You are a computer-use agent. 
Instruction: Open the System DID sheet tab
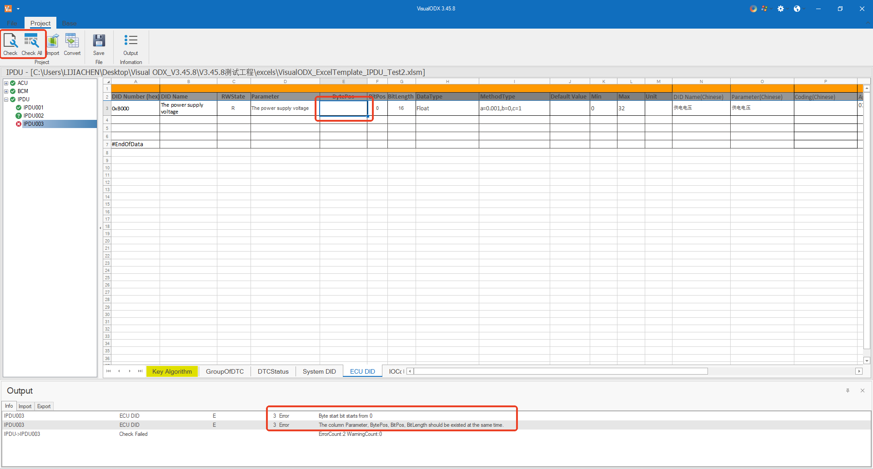319,371
